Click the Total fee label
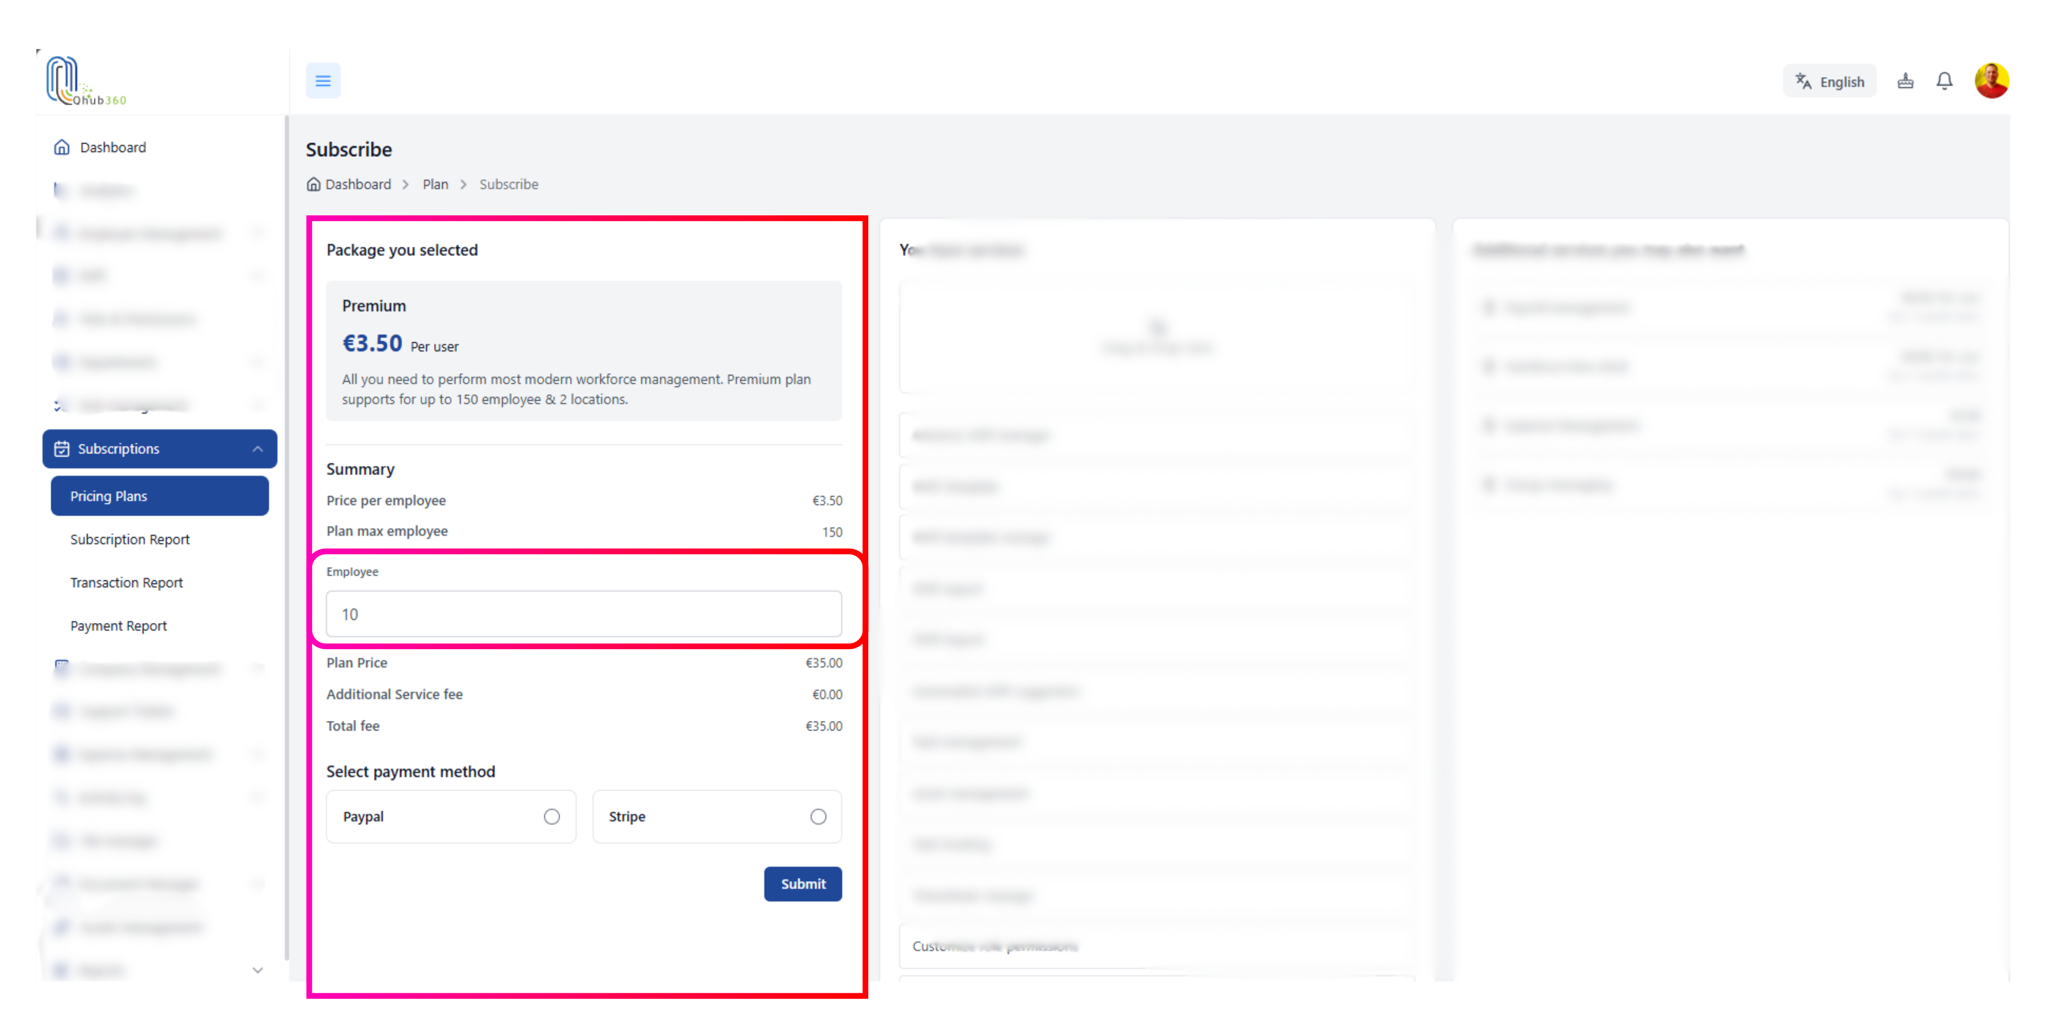Screen dimensions: 2061x1030 pyautogui.click(x=353, y=725)
